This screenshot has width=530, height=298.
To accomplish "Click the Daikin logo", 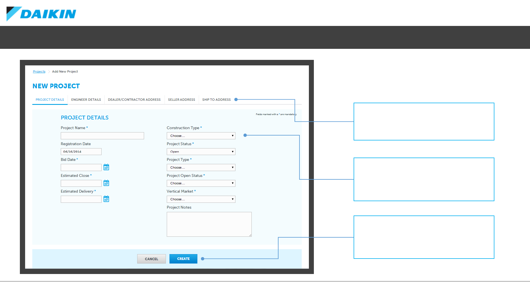I will click(x=41, y=14).
